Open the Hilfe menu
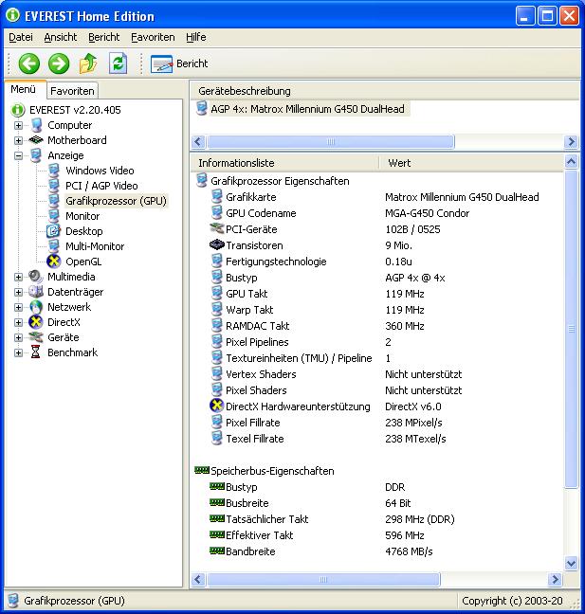 (196, 37)
